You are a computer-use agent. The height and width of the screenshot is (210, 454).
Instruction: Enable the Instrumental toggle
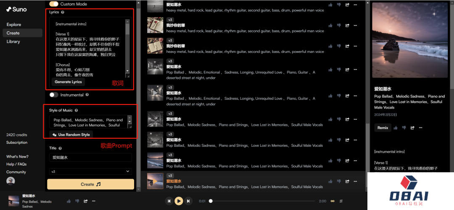tap(54, 95)
